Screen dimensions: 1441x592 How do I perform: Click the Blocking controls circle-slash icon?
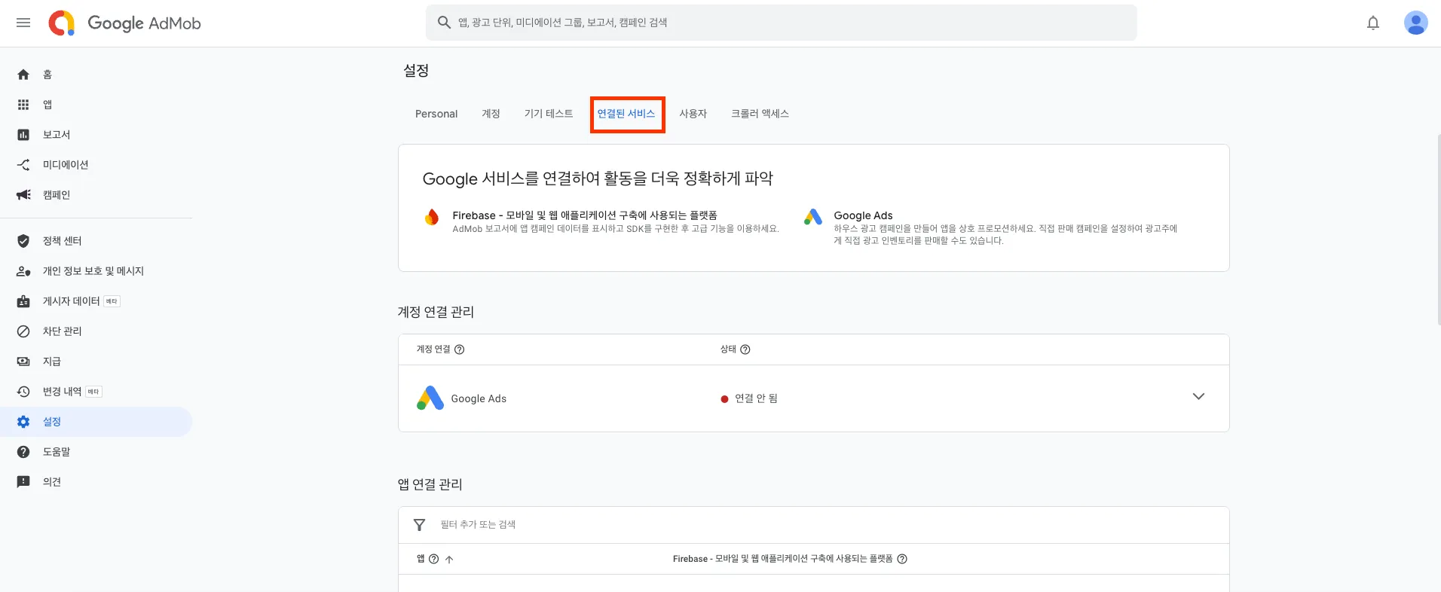click(23, 331)
